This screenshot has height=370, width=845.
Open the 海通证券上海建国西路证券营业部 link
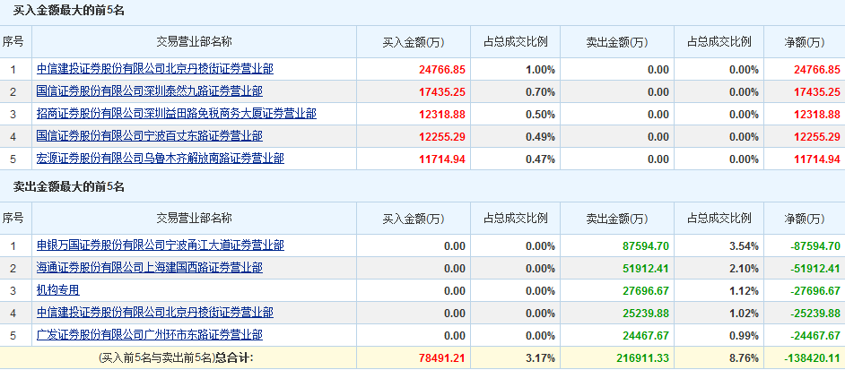pos(149,268)
